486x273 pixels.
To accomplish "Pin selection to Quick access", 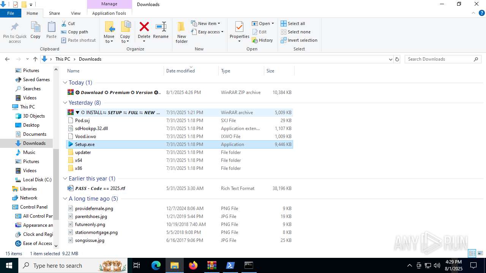I will point(15,32).
